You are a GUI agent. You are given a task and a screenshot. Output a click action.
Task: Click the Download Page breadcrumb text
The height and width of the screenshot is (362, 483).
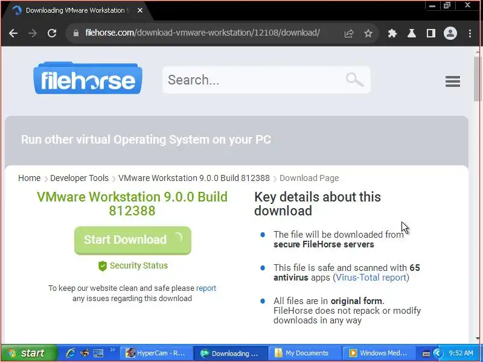click(309, 178)
